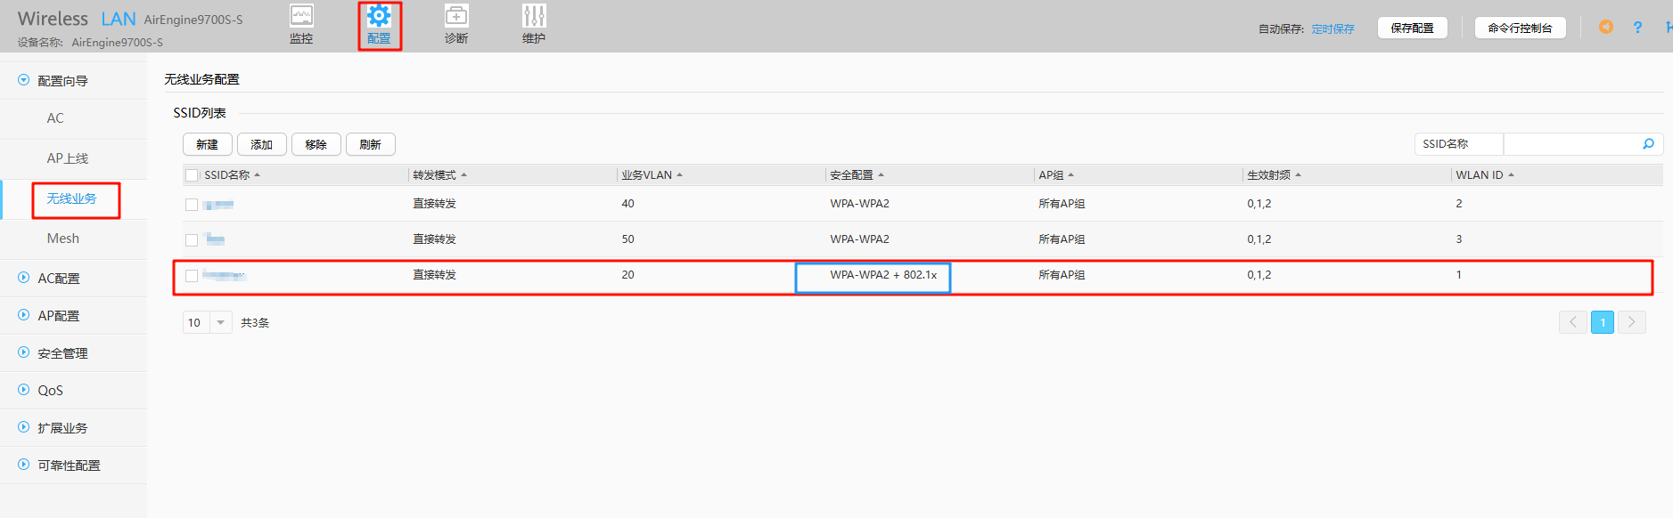Check the box for VLAN 40 row

[192, 205]
